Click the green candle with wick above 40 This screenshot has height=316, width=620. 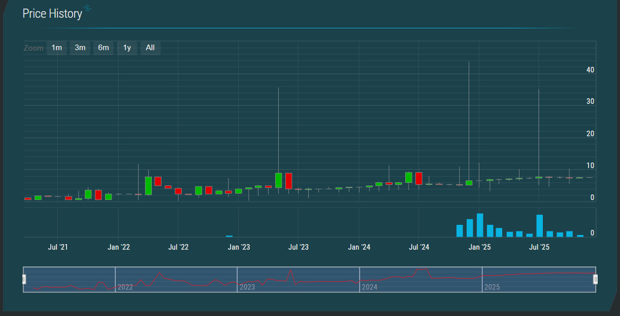tap(469, 182)
